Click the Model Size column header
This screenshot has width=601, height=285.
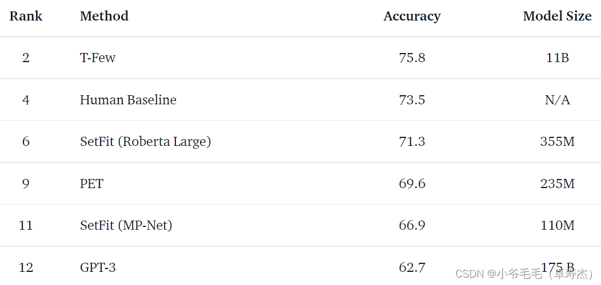[557, 16]
